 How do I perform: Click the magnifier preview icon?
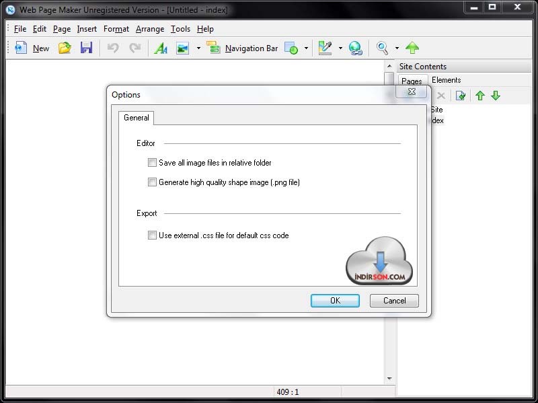click(x=382, y=48)
